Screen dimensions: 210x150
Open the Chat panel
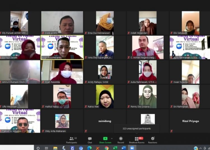[90, 140]
